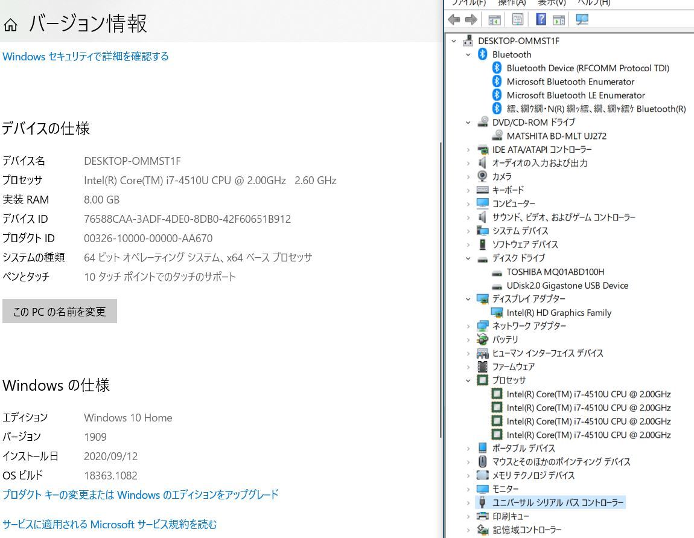Select Microsoft Bluetooth Enumerator entry

(x=570, y=82)
